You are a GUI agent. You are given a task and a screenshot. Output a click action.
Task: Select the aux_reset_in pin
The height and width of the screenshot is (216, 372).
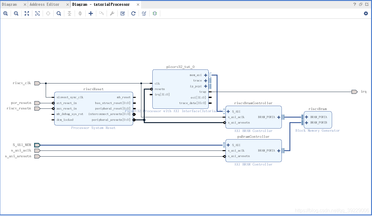(66, 108)
